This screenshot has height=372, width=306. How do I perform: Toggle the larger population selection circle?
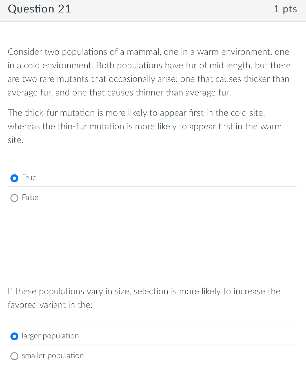coord(14,336)
